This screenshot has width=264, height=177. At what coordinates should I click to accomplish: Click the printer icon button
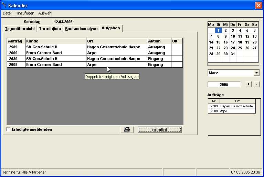coord(127,130)
